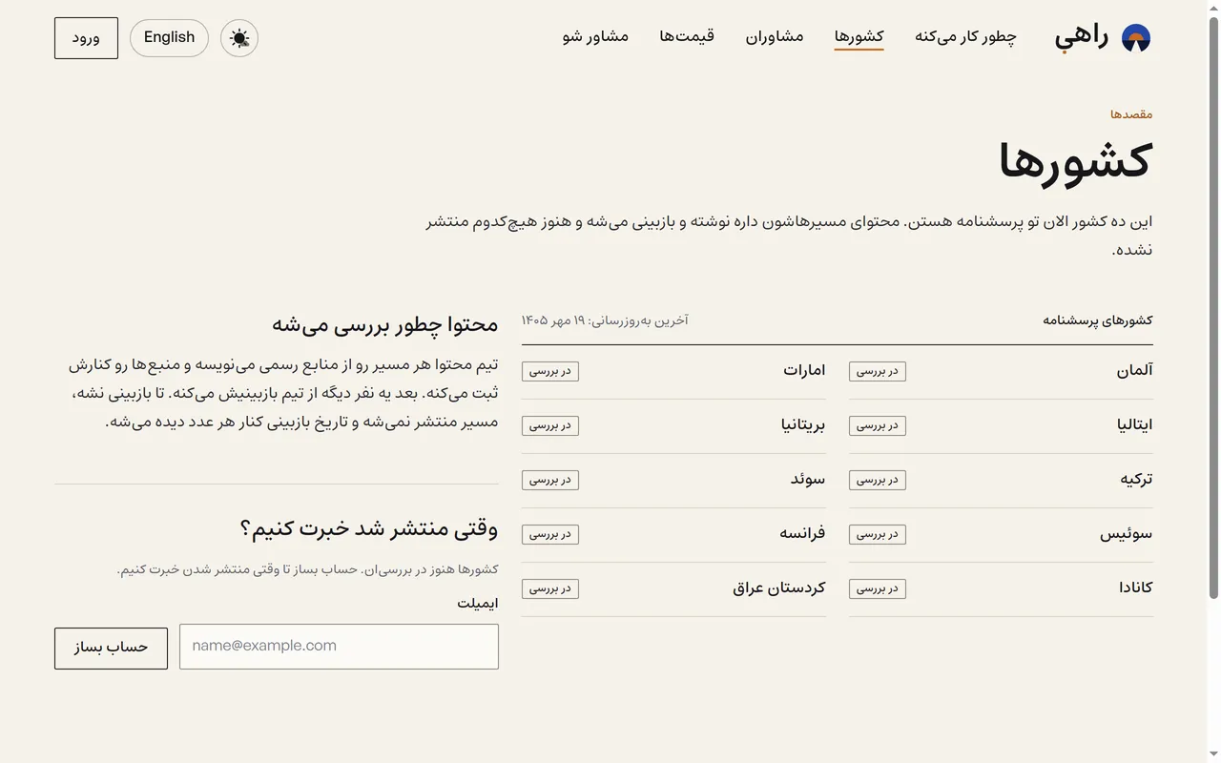Click the در بررسی badge beside کردستان عراق
This screenshot has width=1221, height=763.
pyautogui.click(x=550, y=589)
